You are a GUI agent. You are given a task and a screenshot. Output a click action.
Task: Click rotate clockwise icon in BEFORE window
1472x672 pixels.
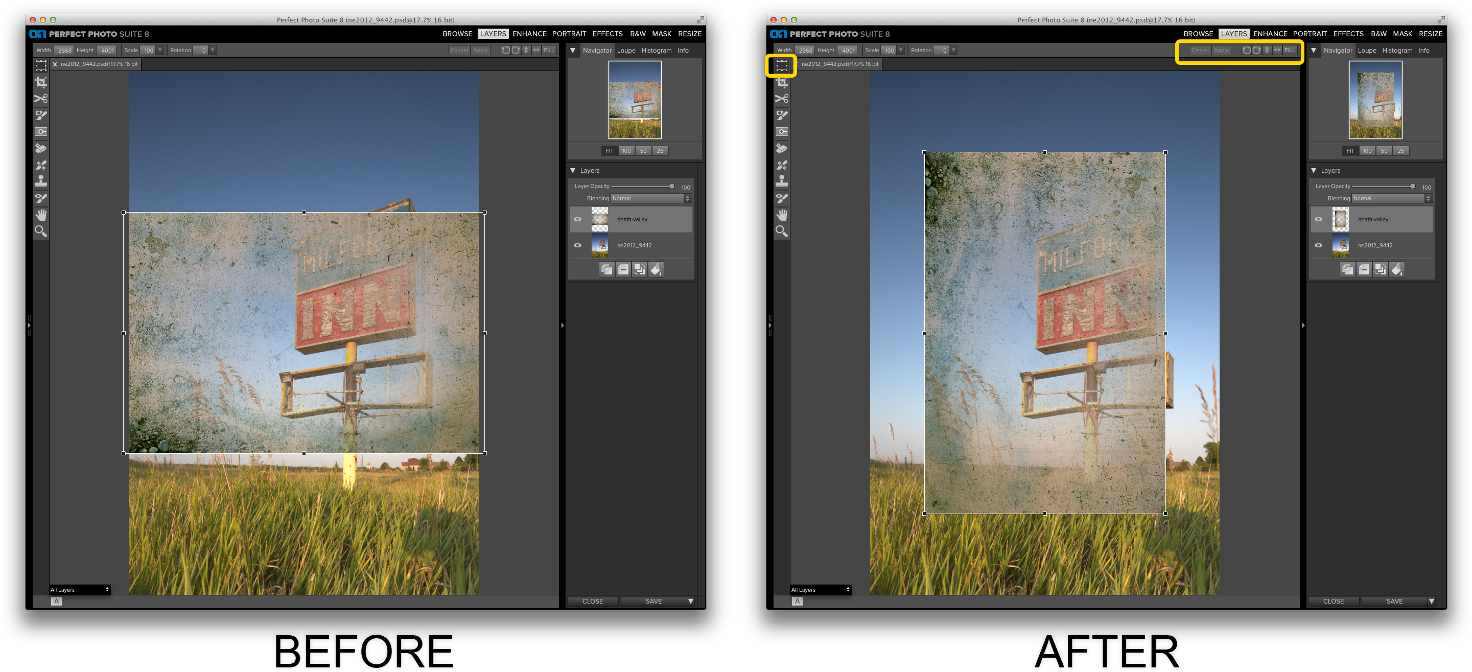click(x=516, y=50)
